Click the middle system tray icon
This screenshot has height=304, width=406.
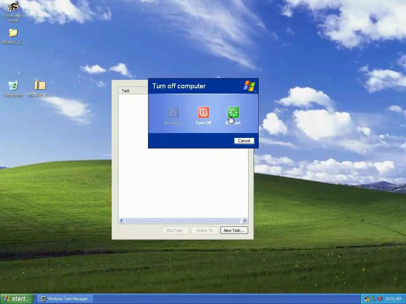(373, 299)
